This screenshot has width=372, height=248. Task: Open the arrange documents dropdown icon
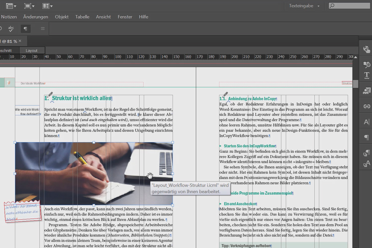(x=47, y=6)
